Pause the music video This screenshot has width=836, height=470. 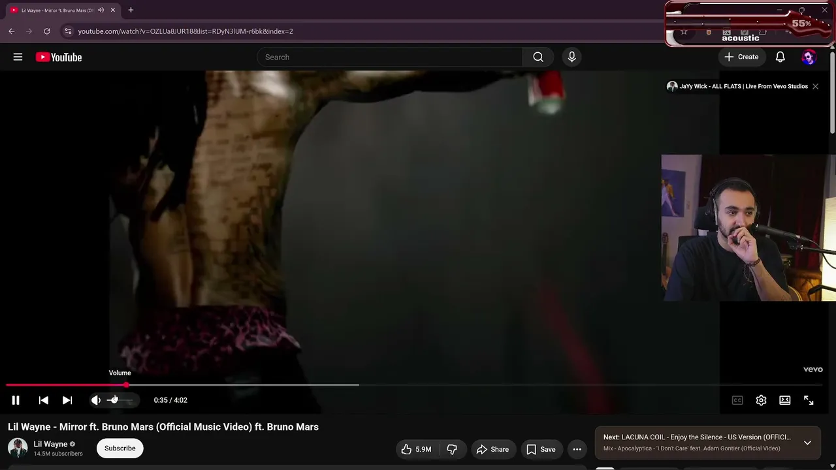click(16, 400)
